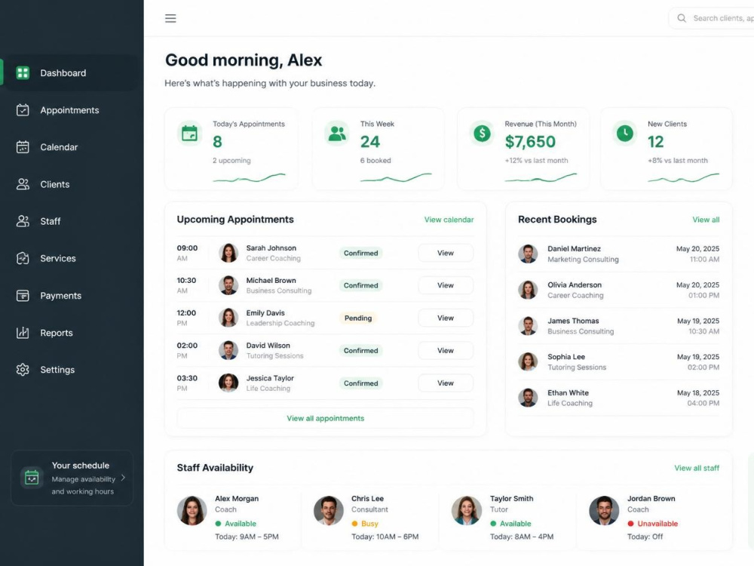This screenshot has width=754, height=566.
Task: Click Jordan Brown Unavailable status
Action: 652,524
